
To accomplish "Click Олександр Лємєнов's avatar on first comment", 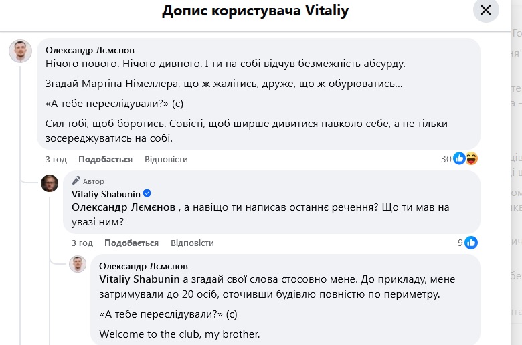I will pos(20,51).
